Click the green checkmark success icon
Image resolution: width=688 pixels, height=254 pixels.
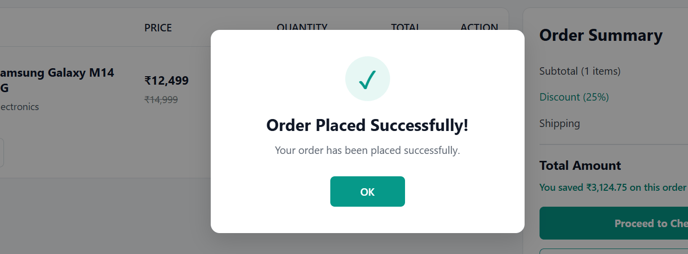click(367, 79)
